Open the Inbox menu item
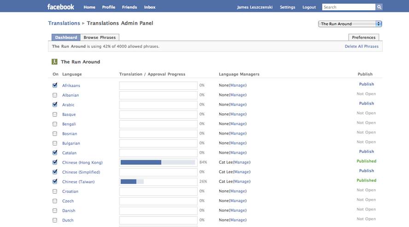This screenshot has width=409, height=227. click(150, 7)
